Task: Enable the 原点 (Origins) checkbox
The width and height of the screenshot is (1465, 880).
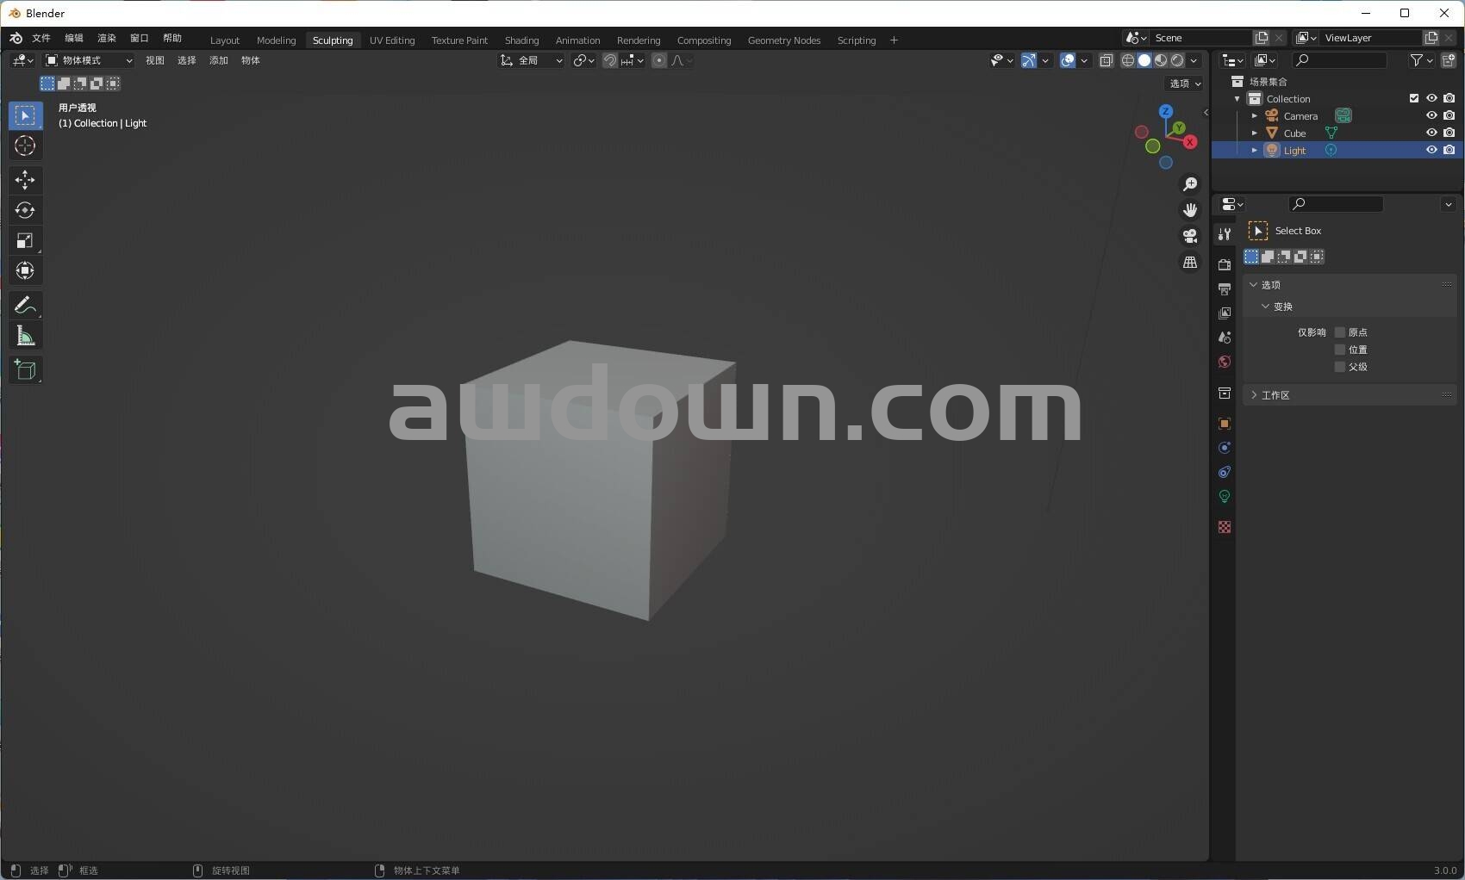Action: [x=1340, y=332]
